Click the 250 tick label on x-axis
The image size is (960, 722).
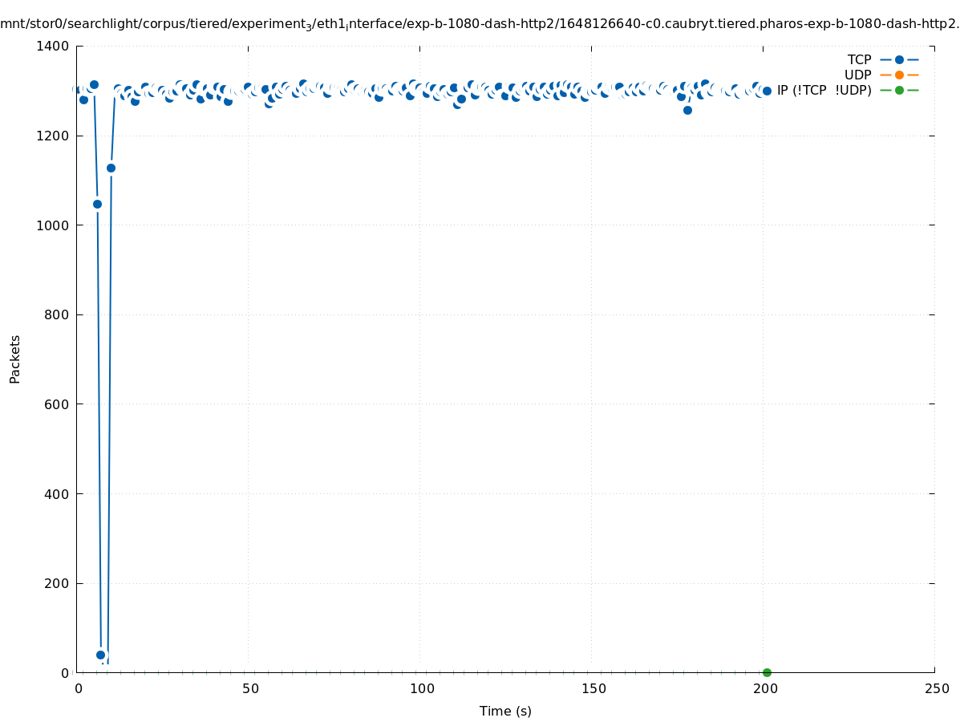coord(935,688)
